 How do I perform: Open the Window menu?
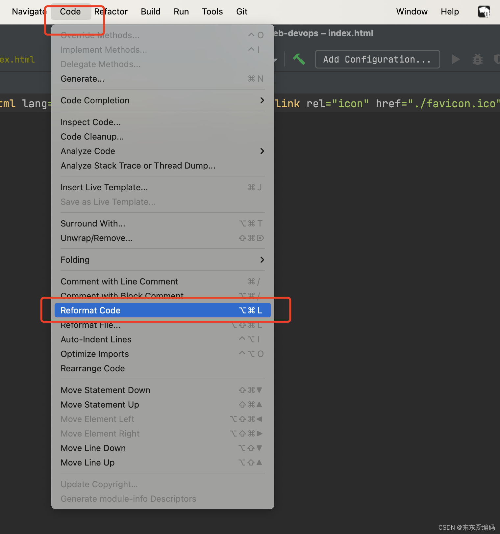tap(412, 12)
